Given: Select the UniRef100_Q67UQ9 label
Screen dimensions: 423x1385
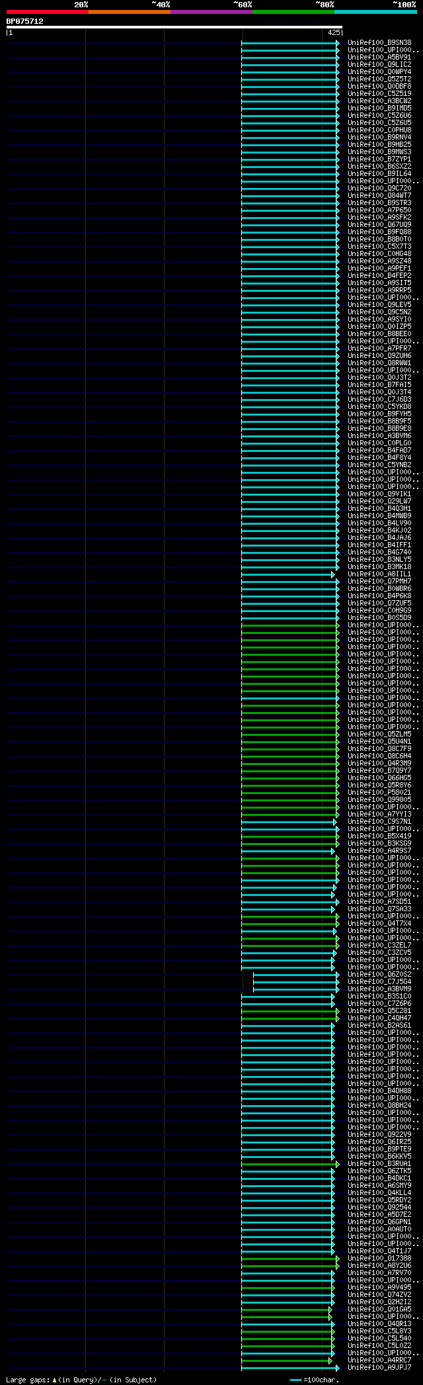Looking at the screenshot, I should click(379, 225).
